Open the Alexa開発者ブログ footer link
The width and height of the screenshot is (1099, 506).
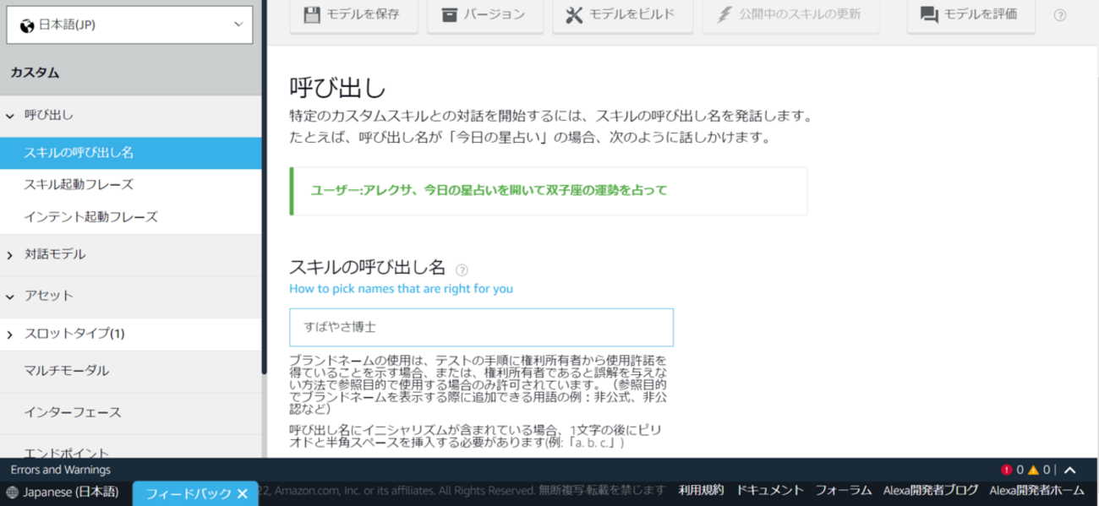pos(931,490)
